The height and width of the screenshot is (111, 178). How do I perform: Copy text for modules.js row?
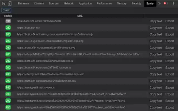point(156,61)
